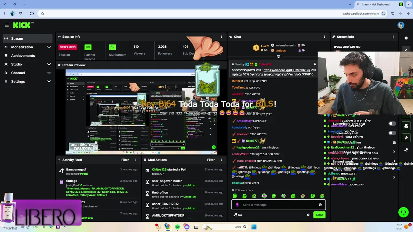Viewport: 413px width, 232px height.
Task: Click the wrench icon in right sidebar
Action: pos(406,138)
